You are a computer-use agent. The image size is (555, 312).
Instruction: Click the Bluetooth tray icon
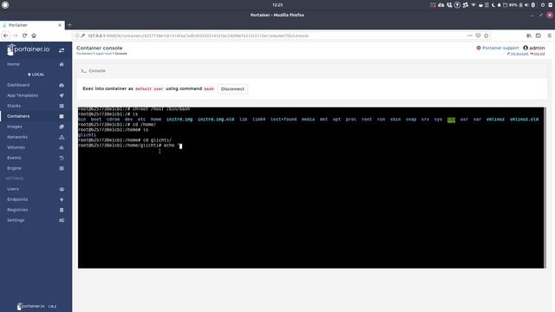533,5
